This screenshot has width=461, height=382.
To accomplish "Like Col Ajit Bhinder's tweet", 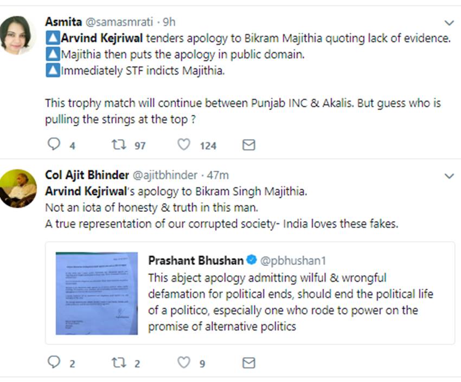I will 184,362.
